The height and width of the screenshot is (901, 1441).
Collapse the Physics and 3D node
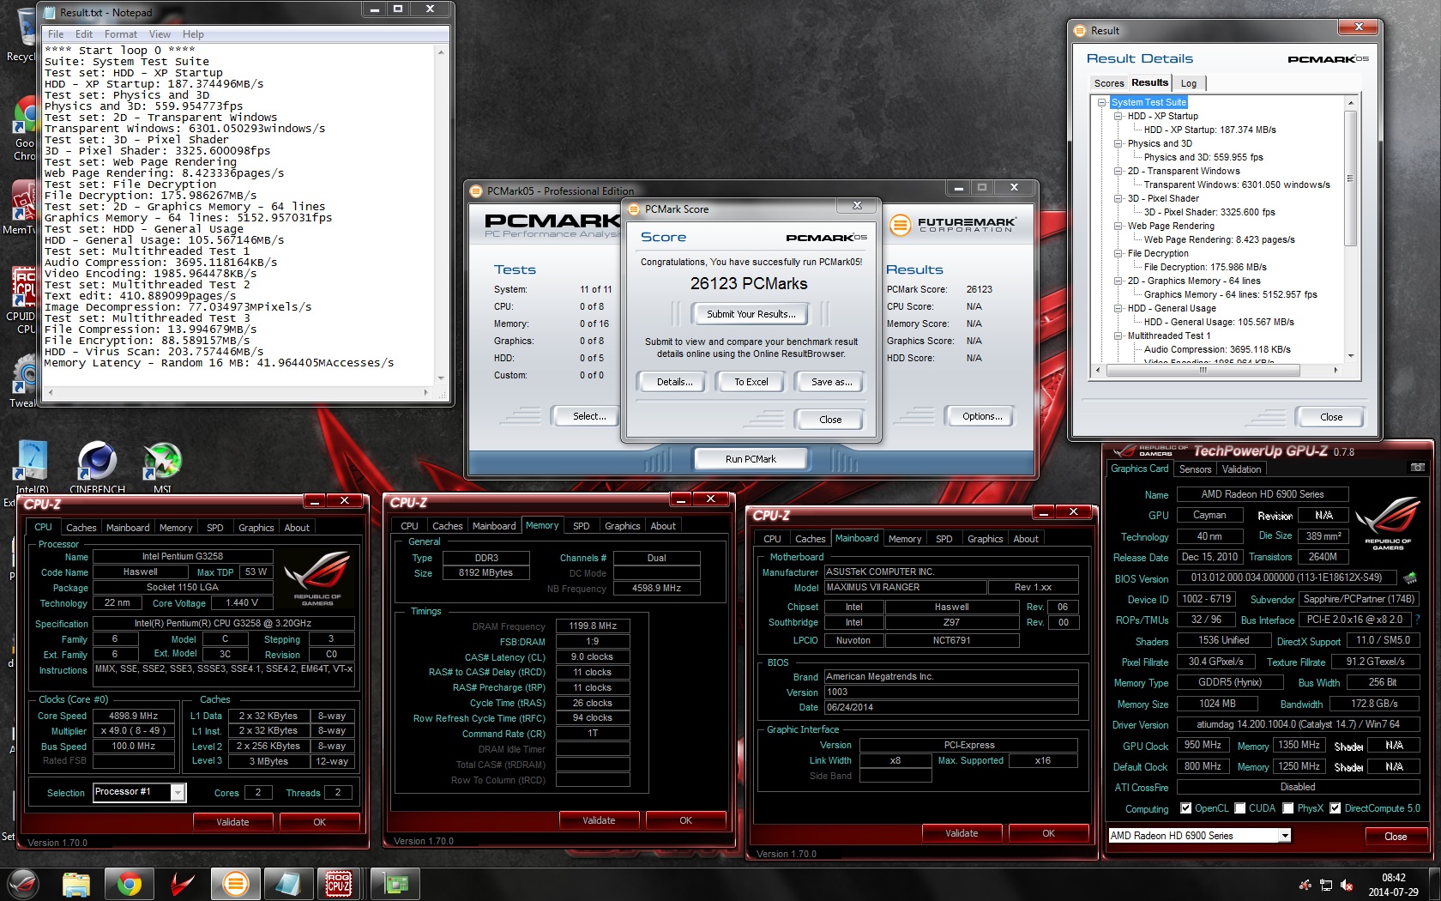(1118, 143)
